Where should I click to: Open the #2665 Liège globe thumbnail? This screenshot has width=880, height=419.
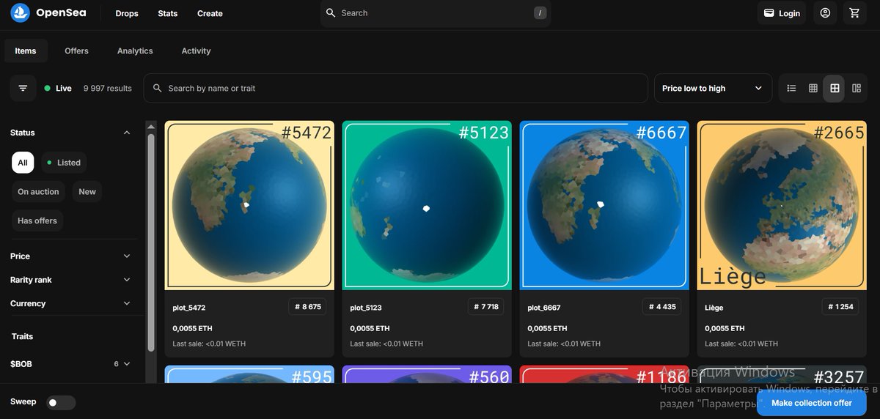(x=782, y=205)
